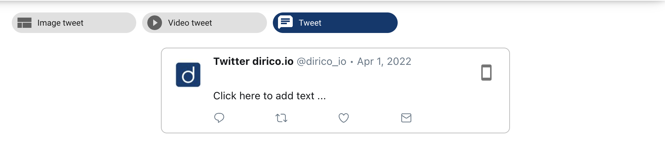This screenshot has height=159, width=665.
Task: Select the Image tweet type
Action: coord(74,23)
